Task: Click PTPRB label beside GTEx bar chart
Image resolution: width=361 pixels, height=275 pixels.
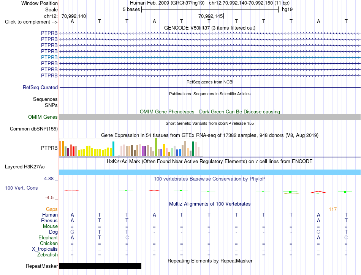Action: click(x=49, y=148)
